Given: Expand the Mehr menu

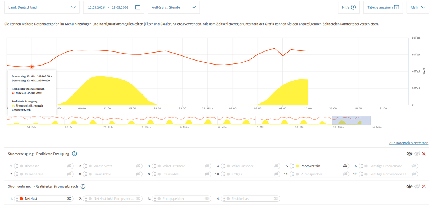Looking at the screenshot, I should click(x=418, y=8).
